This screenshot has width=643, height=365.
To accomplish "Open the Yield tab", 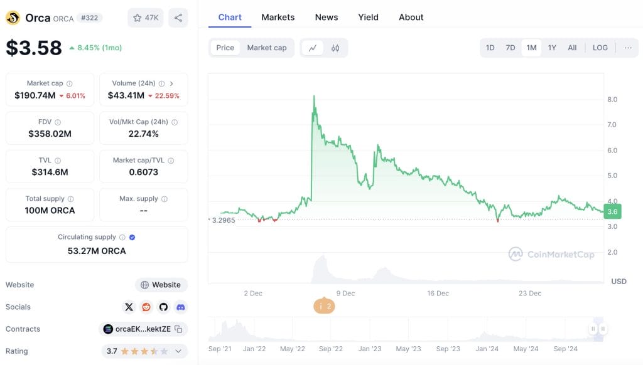I will click(x=368, y=17).
